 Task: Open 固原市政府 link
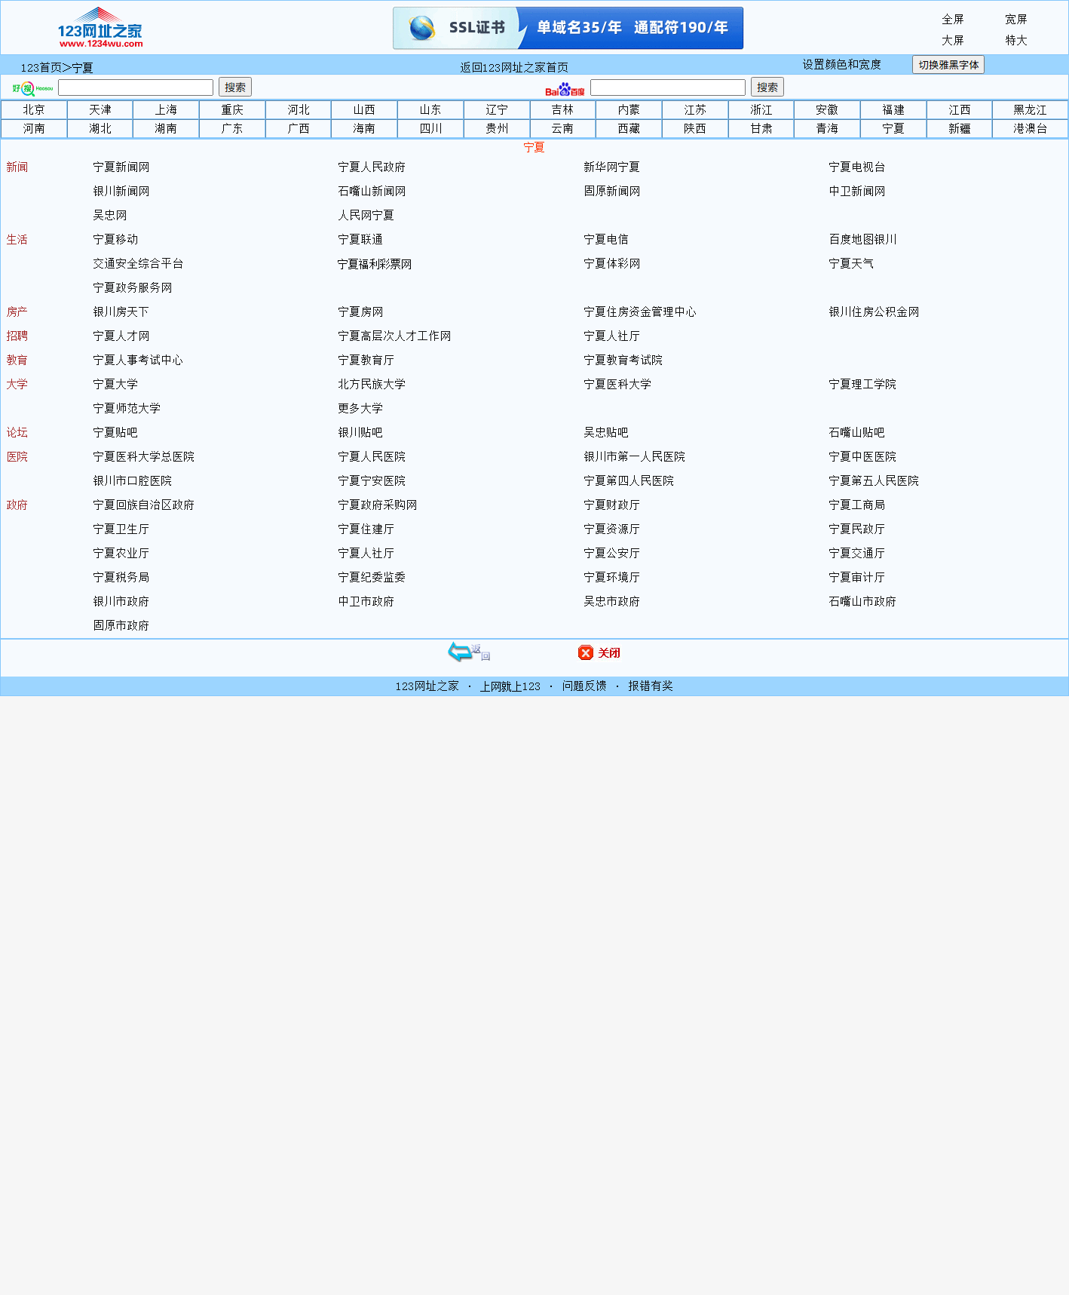[x=121, y=626]
